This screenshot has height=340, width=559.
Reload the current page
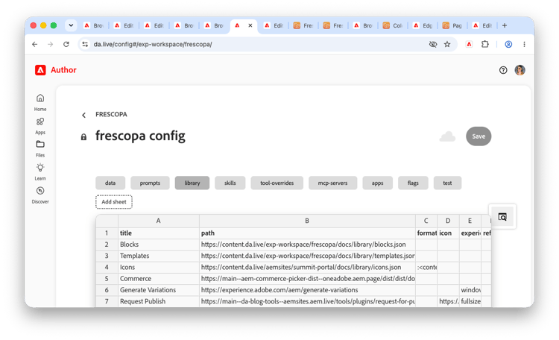pos(66,44)
